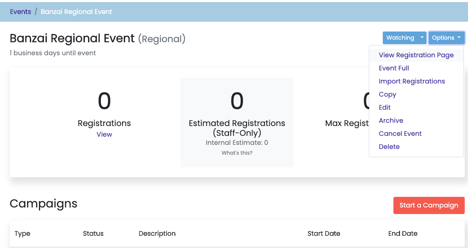
Task: Select Archive in the Options menu
Action: (391, 120)
